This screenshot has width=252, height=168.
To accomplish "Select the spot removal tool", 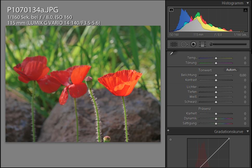I will [x=184, y=44].
